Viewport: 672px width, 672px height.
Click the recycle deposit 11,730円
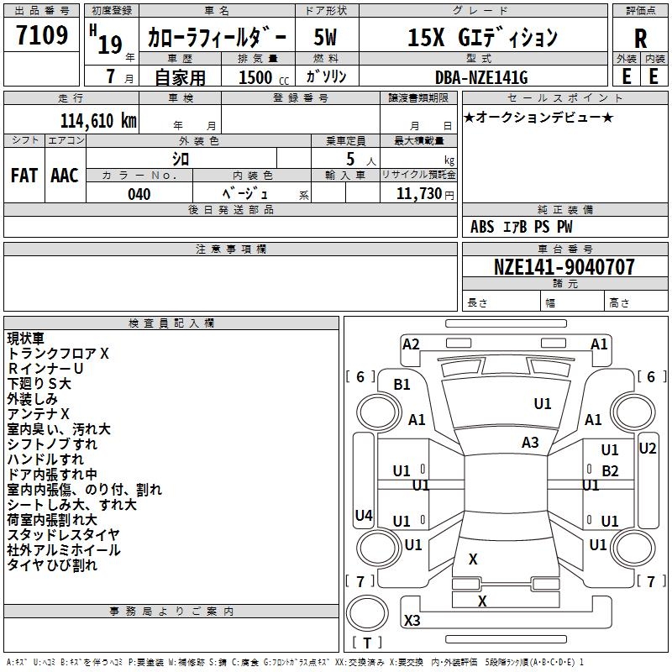pos(425,194)
